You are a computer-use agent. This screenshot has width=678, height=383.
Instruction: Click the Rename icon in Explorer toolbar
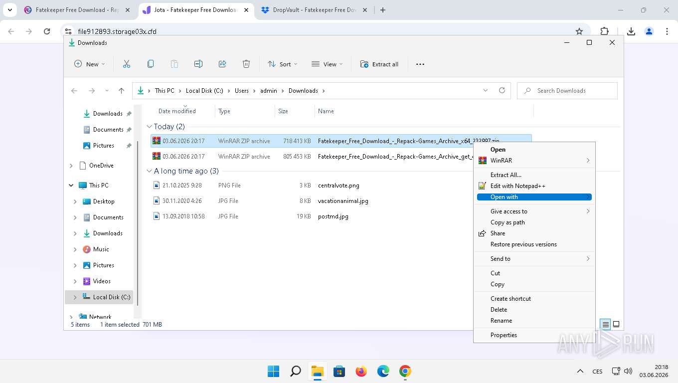198,64
